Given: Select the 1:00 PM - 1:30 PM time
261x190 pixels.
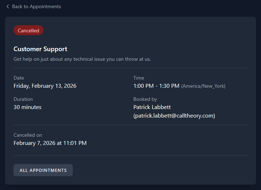Looking at the screenshot, I should click(156, 86).
